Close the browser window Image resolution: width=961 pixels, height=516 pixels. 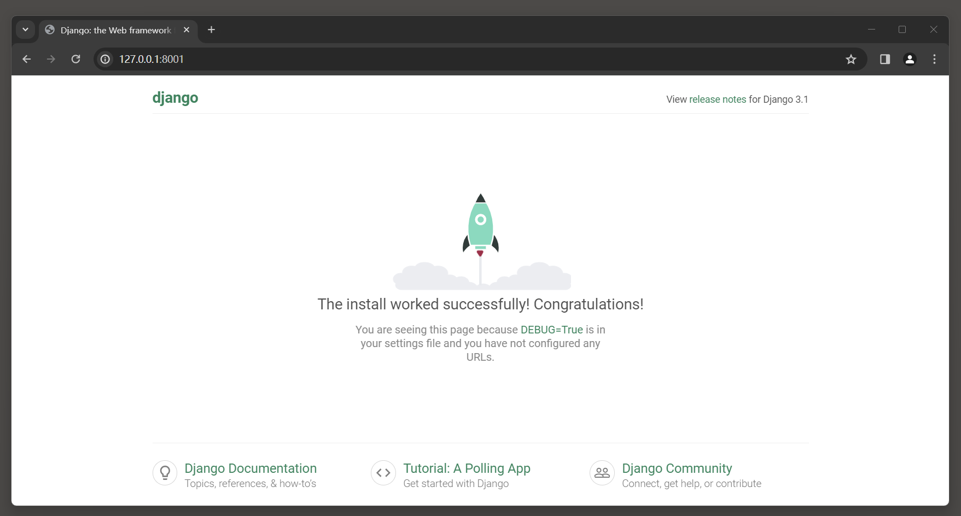(934, 30)
